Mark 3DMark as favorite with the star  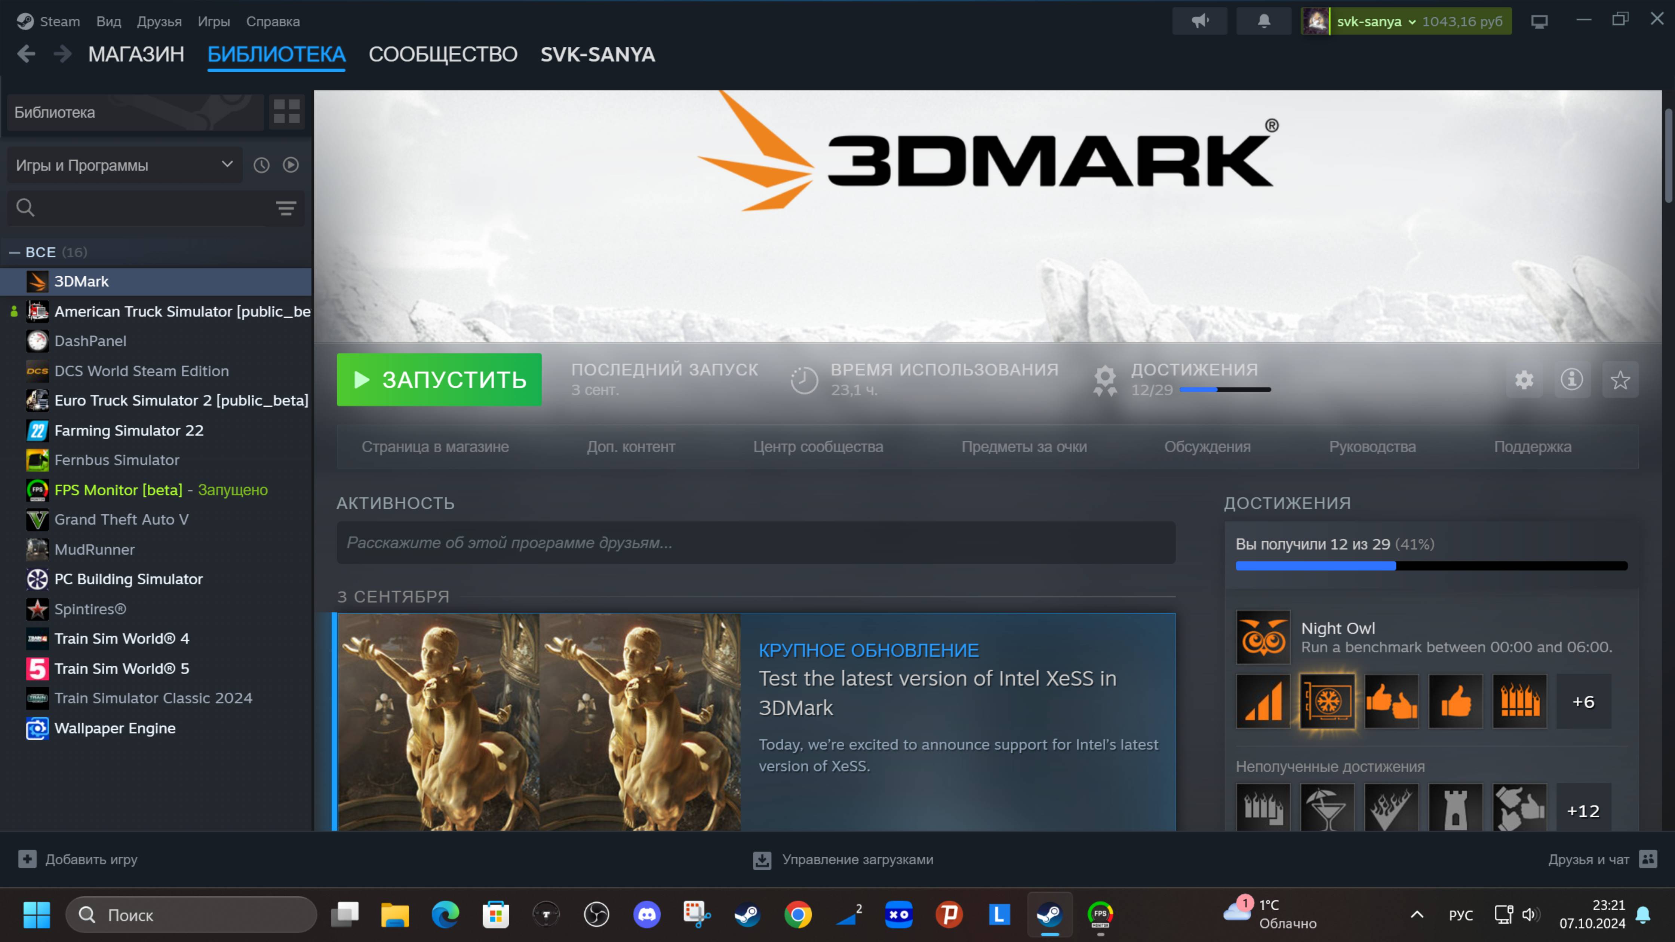[x=1620, y=380]
